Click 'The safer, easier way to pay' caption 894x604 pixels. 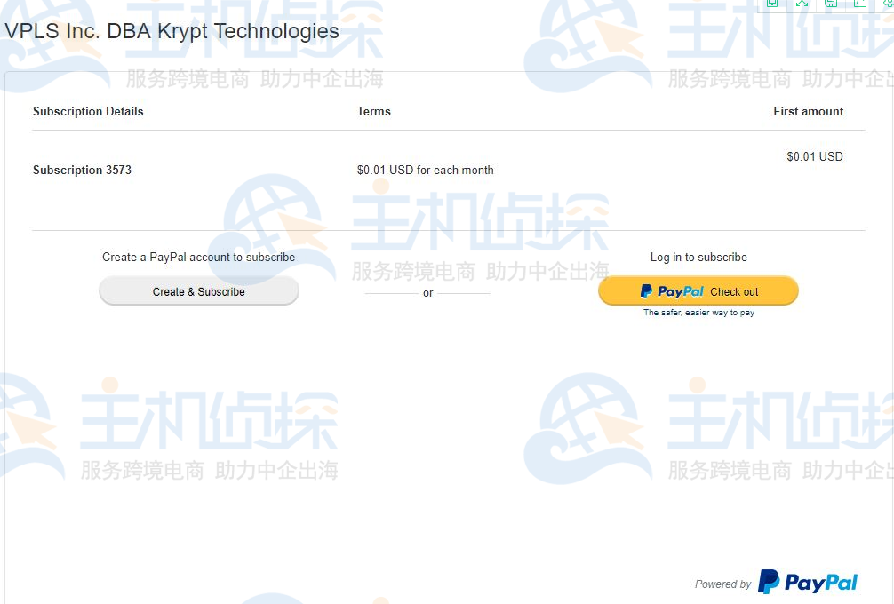pyautogui.click(x=698, y=313)
